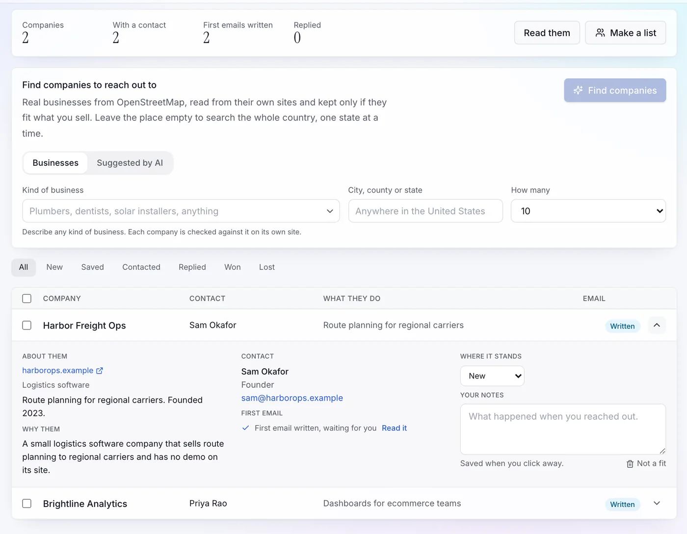This screenshot has width=687, height=534.
Task: Filter the list by Saved
Action: click(x=93, y=267)
